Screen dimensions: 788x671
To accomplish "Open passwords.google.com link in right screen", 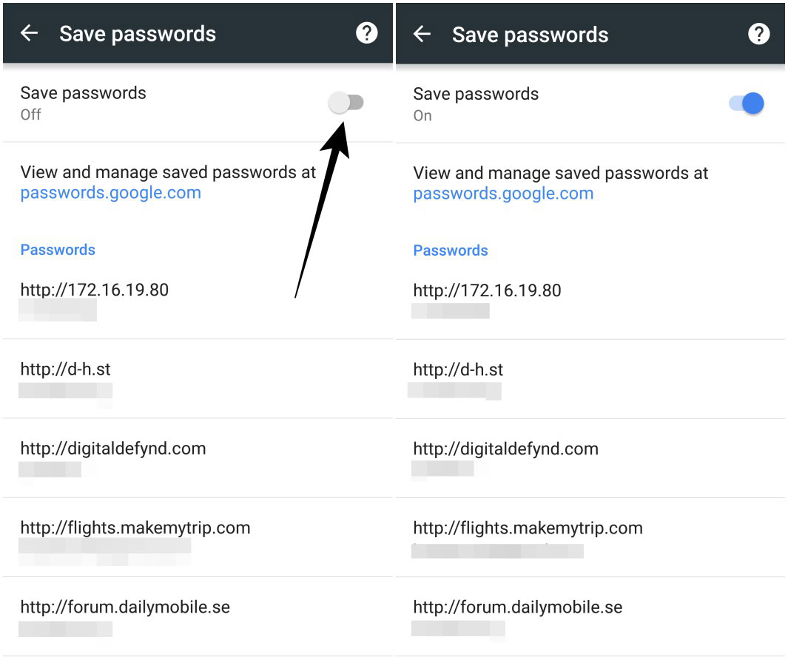I will tap(503, 194).
